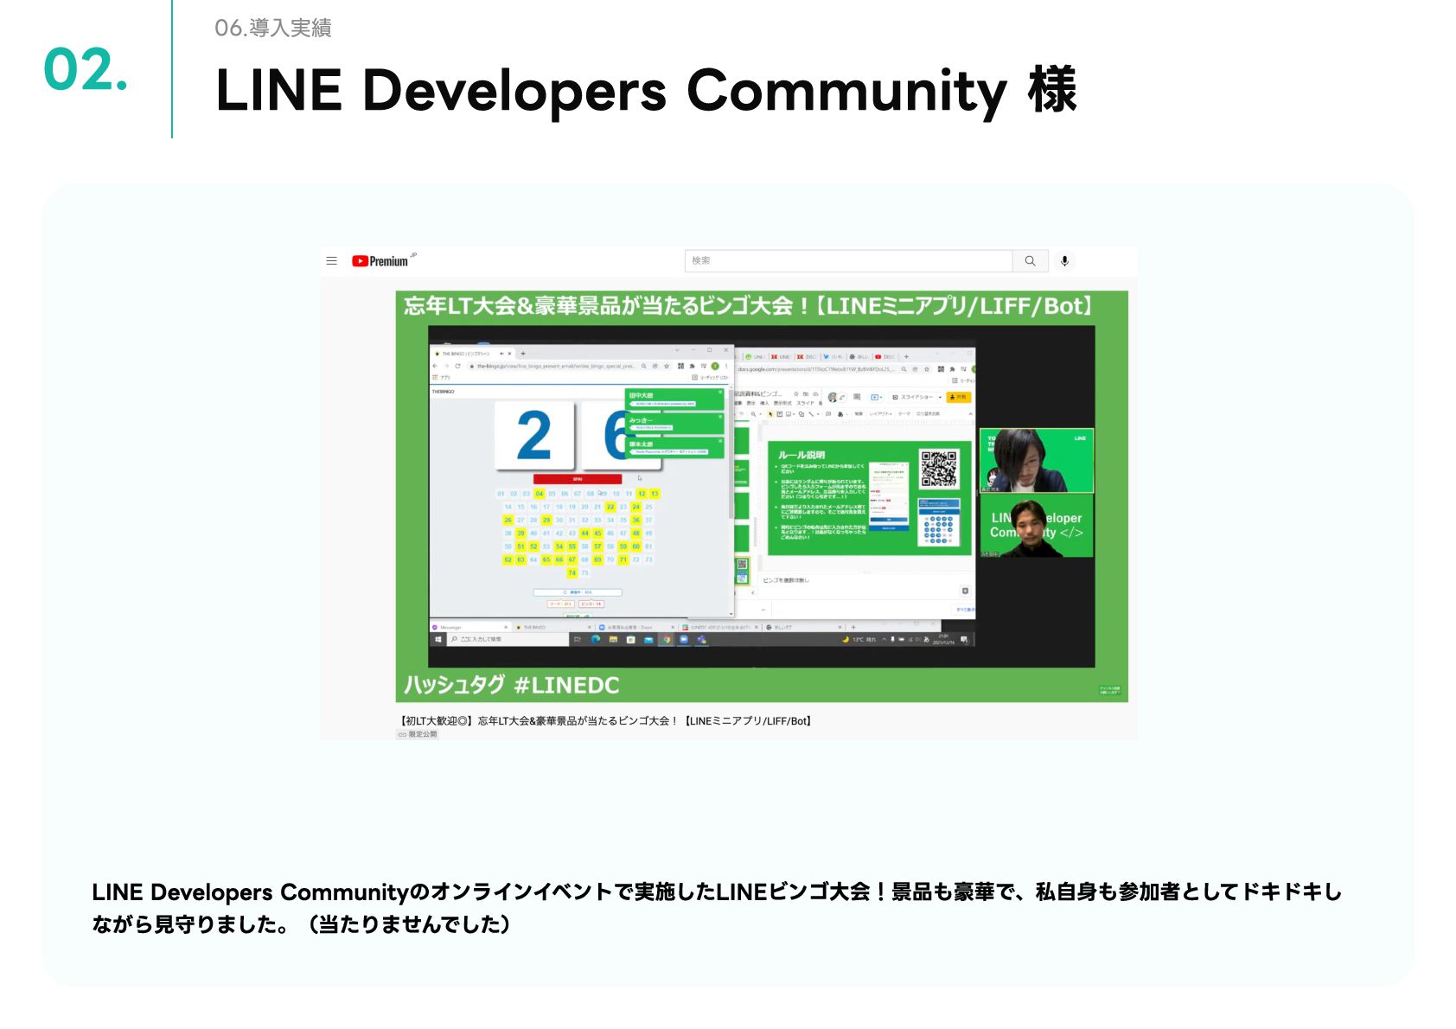Open a new tab beside THE BINGO tab
Image resolution: width=1456 pixels, height=1029 pixels.
(x=523, y=354)
